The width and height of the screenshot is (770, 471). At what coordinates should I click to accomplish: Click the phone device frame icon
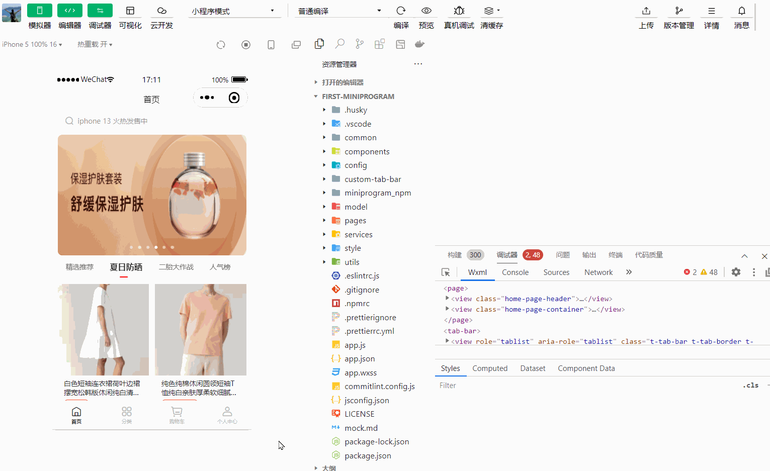click(x=271, y=45)
